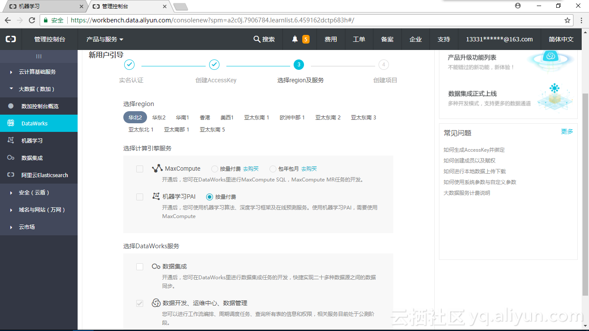Expand 域名与网站（万网）in the sidebar
589x331 pixels.
tap(39, 210)
